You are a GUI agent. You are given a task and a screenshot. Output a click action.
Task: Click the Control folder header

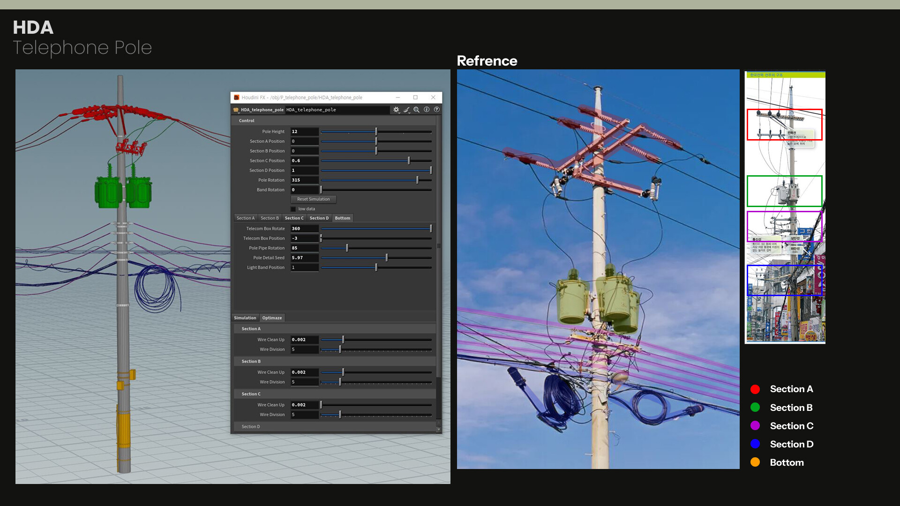[334, 121]
